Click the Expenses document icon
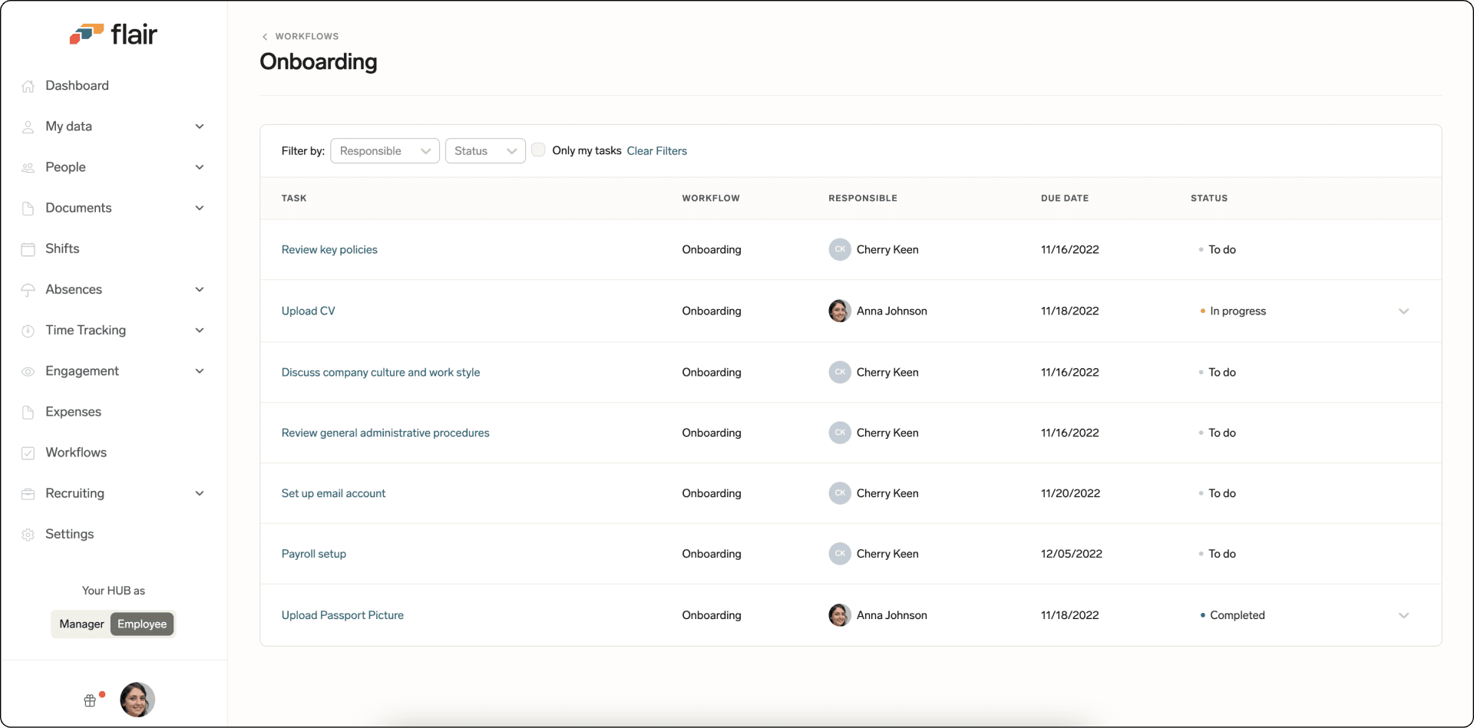The height and width of the screenshot is (728, 1474). (x=28, y=412)
